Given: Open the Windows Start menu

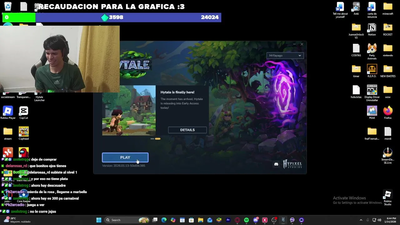Looking at the screenshot, I should 99,220.
